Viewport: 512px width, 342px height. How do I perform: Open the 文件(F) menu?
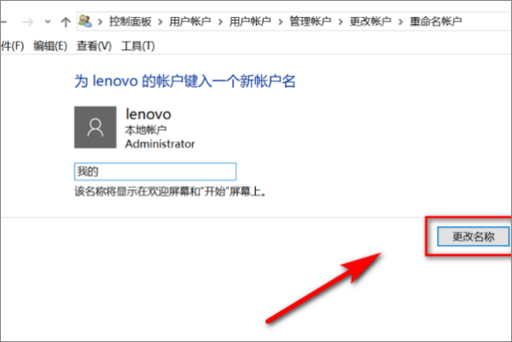tap(12, 46)
